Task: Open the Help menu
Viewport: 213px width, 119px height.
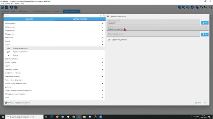Action: [22, 4]
